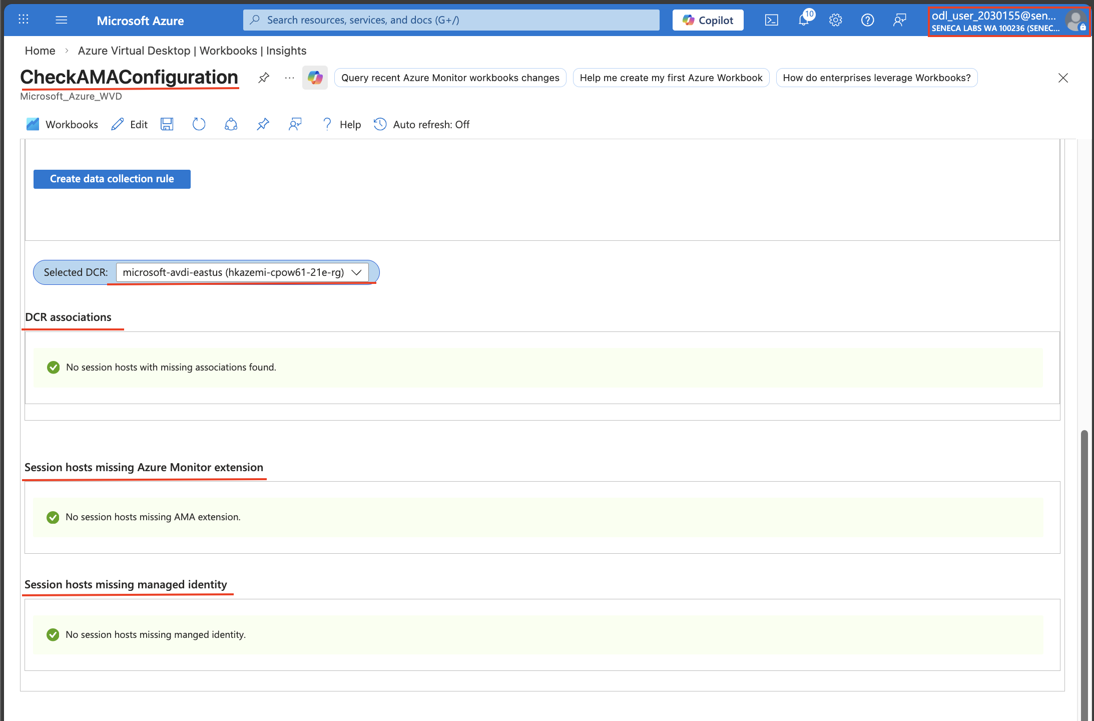Screen dimensions: 1094x721
Task: Open Cloud Shell from the top bar
Action: pyautogui.click(x=771, y=20)
